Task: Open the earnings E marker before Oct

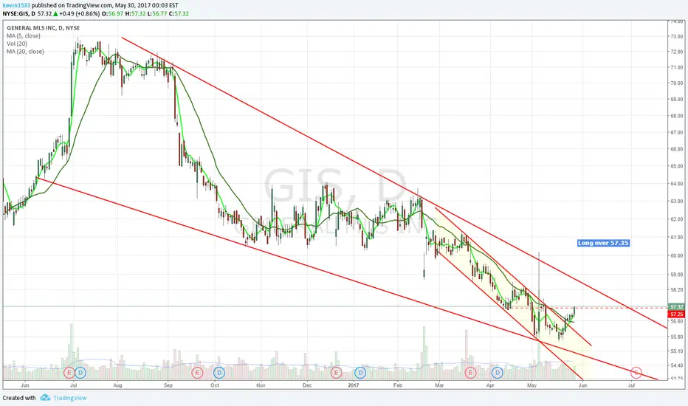Action: (197, 373)
